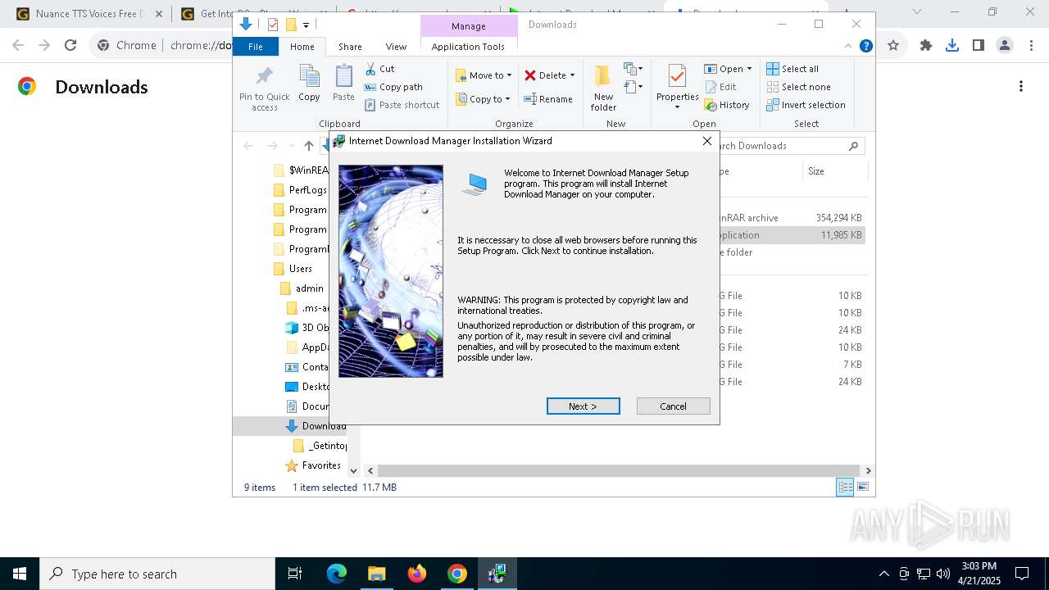Bookmark page with Chrome star icon
This screenshot has width=1049, height=590.
893,45
